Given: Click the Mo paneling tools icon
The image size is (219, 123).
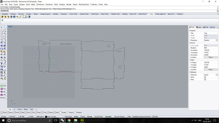Looking at the screenshot, I should click(2, 92).
